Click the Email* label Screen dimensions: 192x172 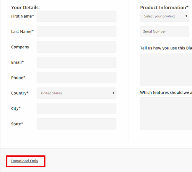pos(17,62)
